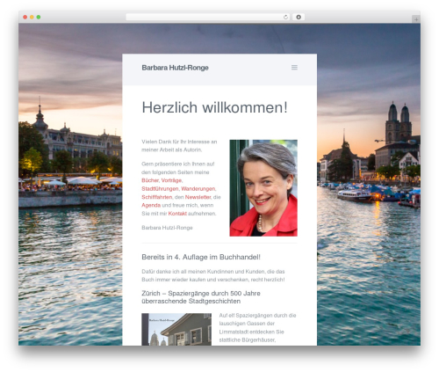Open the hamburger menu icon
The image size is (439, 372).
click(294, 68)
